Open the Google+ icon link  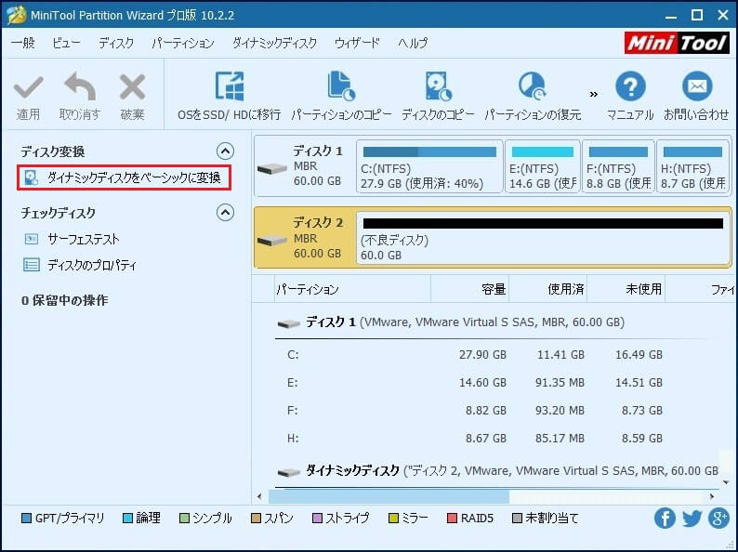tap(719, 519)
